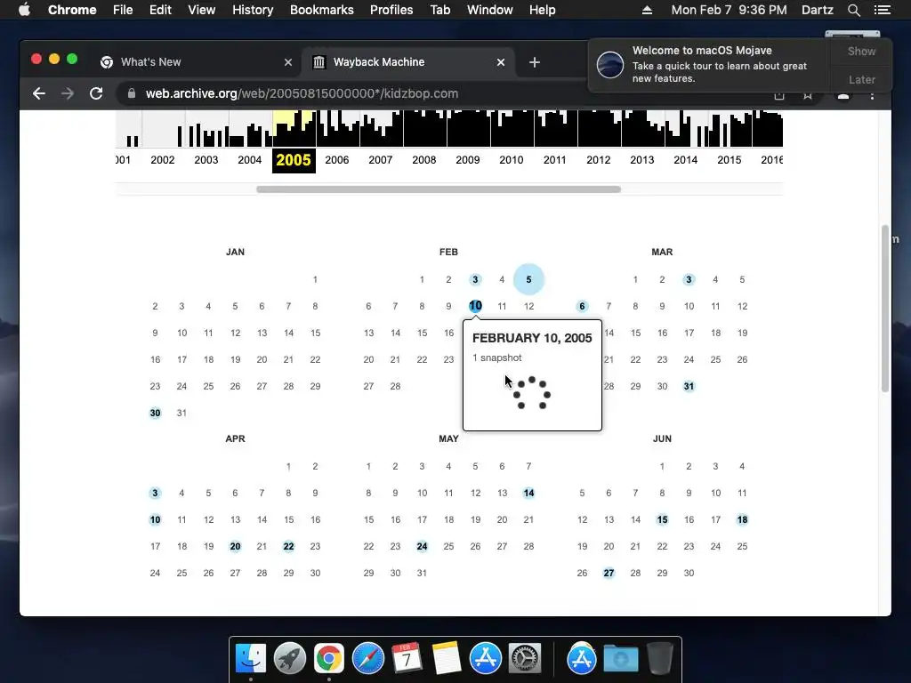Open the File menu
The image size is (911, 683).
123,10
